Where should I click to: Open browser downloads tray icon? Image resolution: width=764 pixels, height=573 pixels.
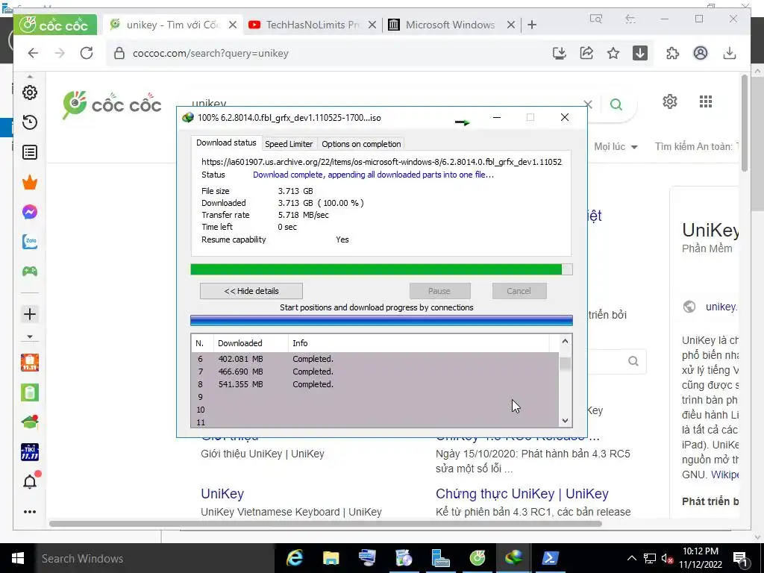730,53
